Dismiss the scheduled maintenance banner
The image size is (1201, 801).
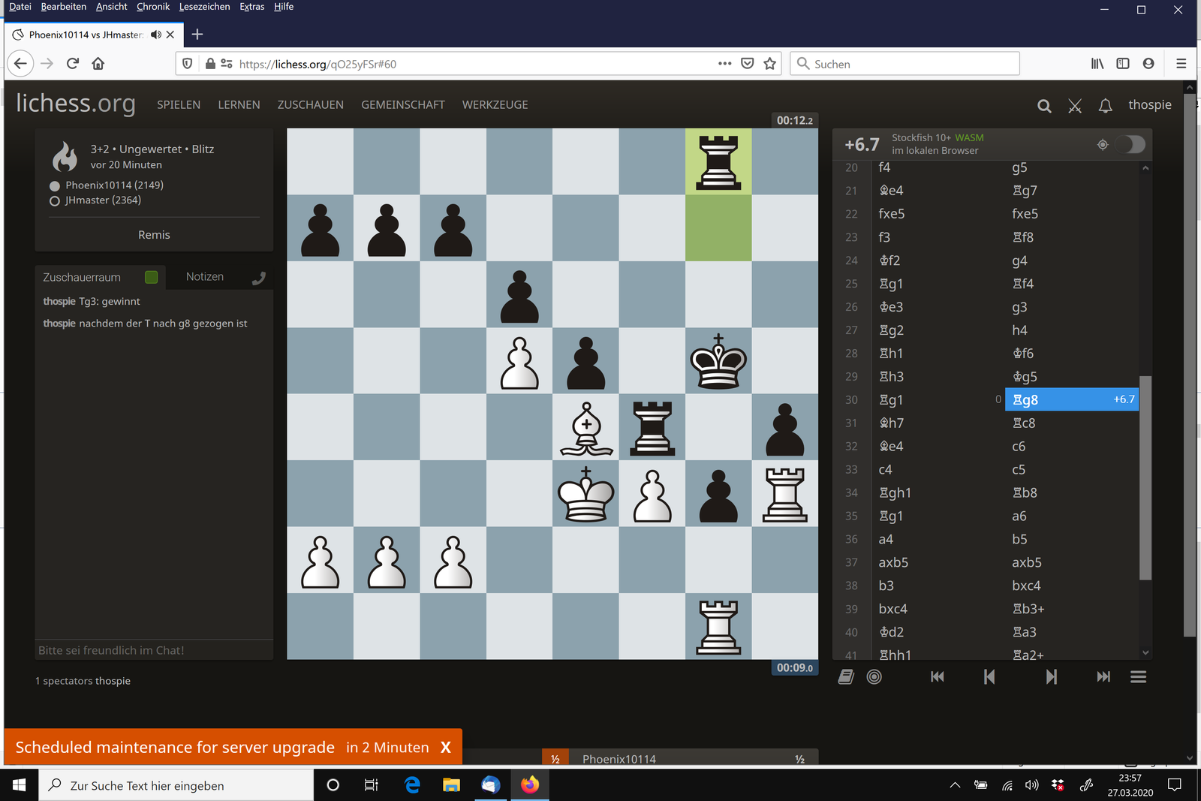coord(446,748)
